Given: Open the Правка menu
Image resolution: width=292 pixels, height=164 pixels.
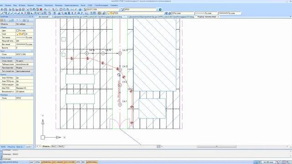Looking at the screenshot, I should click(8, 5).
